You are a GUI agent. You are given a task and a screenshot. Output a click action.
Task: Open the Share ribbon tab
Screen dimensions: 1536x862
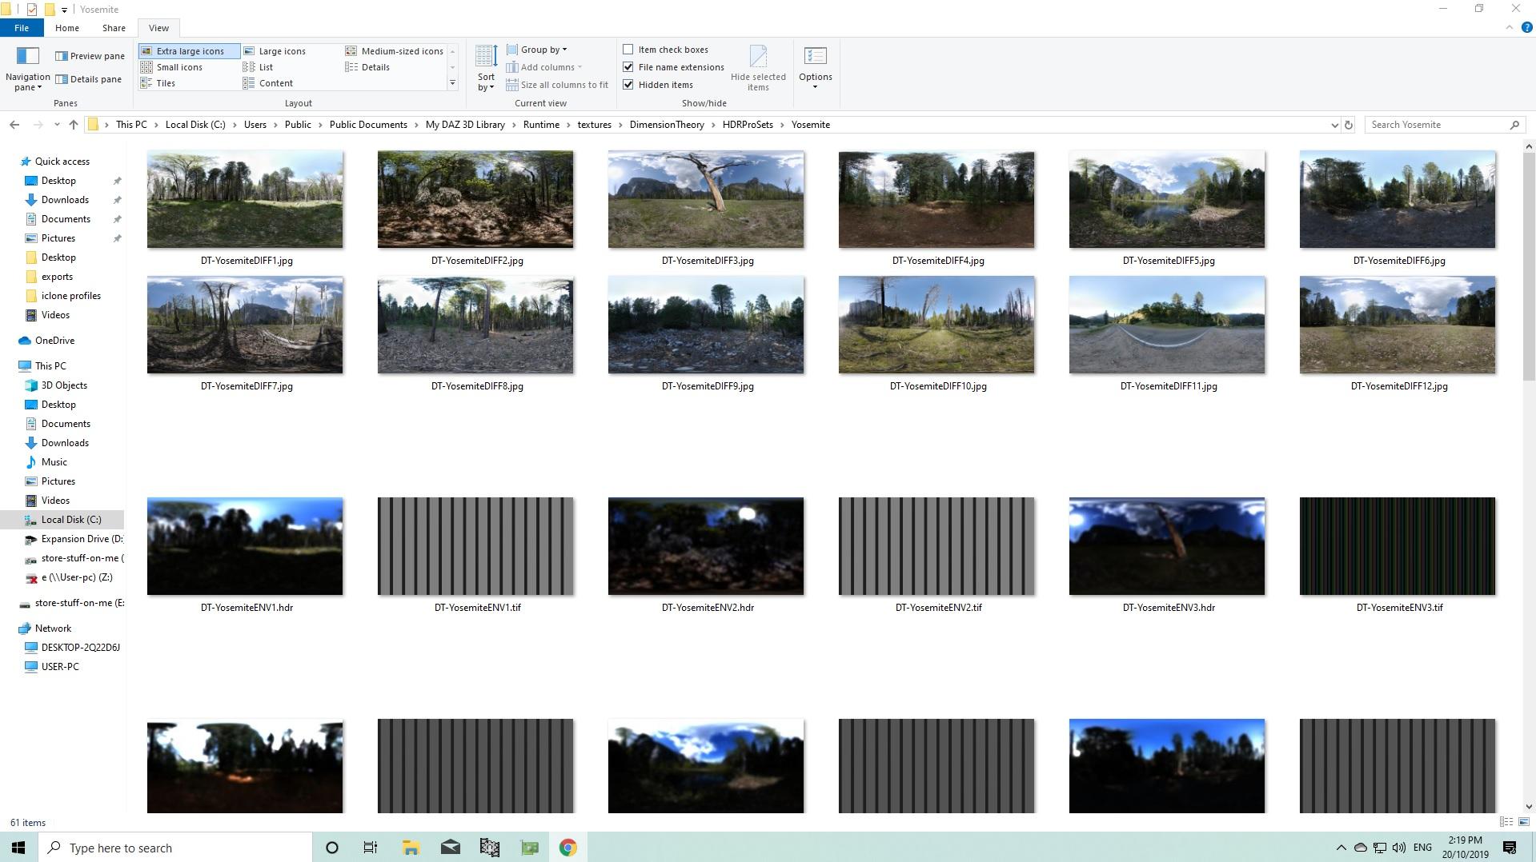pos(114,28)
